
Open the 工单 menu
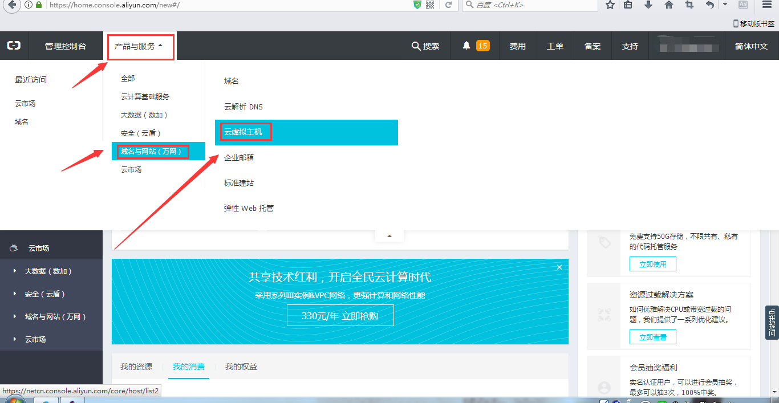(555, 46)
